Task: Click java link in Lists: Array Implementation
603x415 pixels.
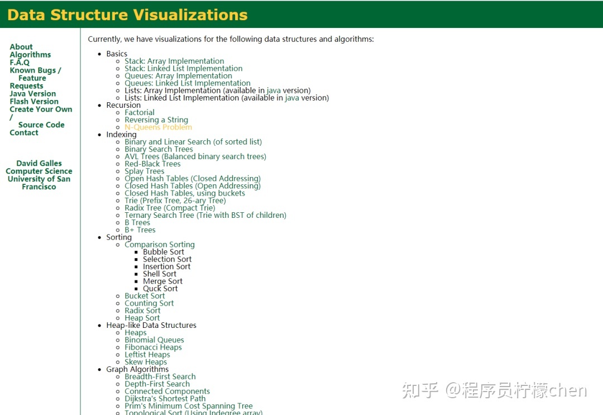Action: point(274,90)
